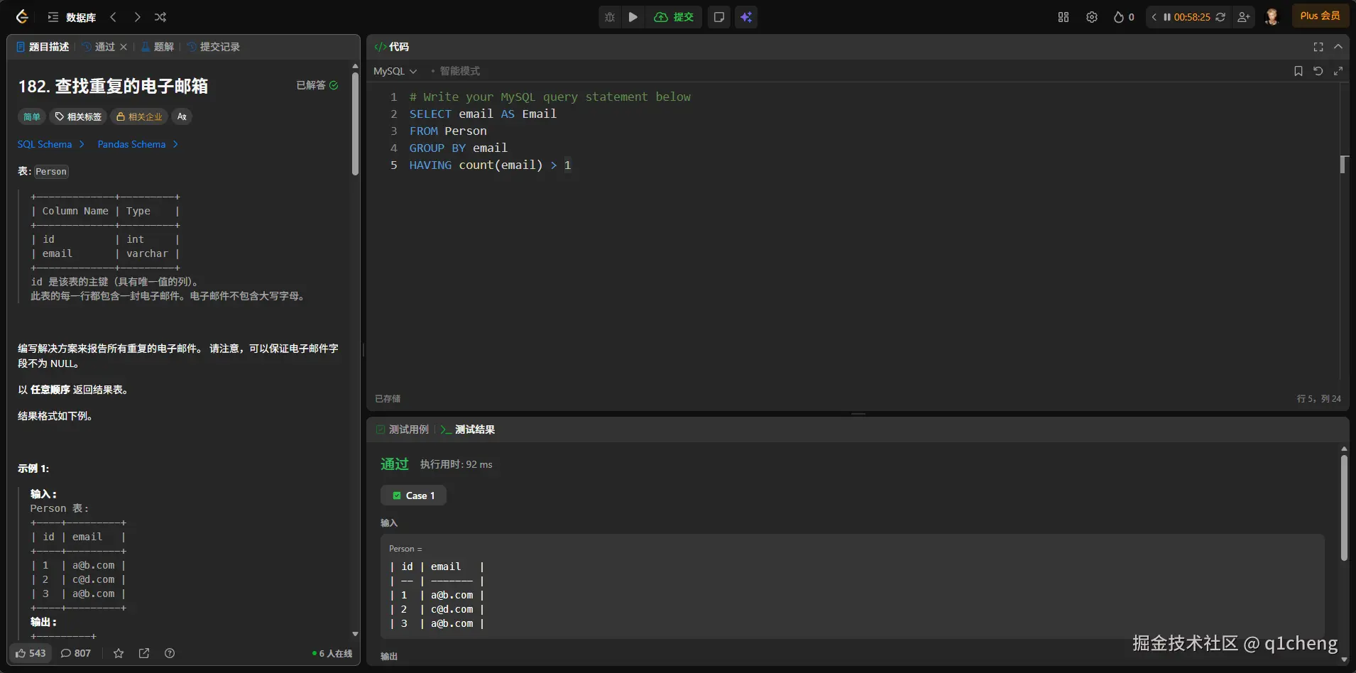The width and height of the screenshot is (1356, 673).
Task: Open the 提交记录 submissions tab
Action: (214, 47)
